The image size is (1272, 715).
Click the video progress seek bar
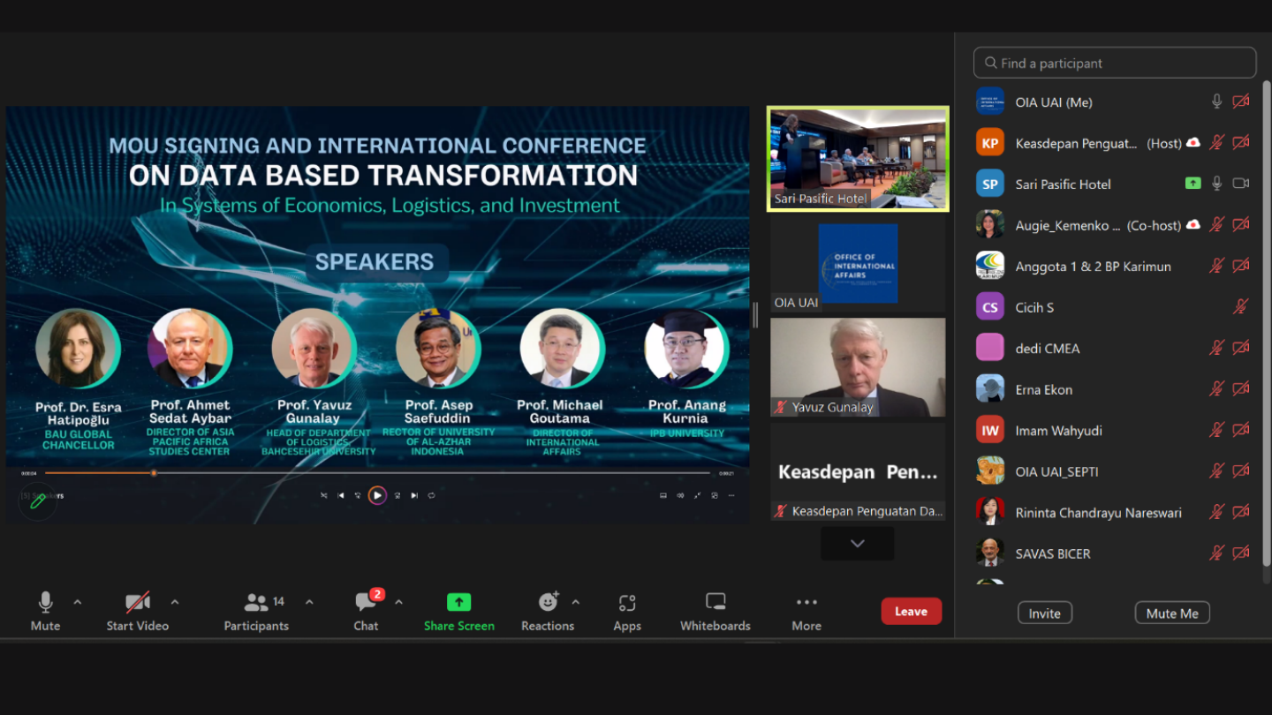(377, 473)
